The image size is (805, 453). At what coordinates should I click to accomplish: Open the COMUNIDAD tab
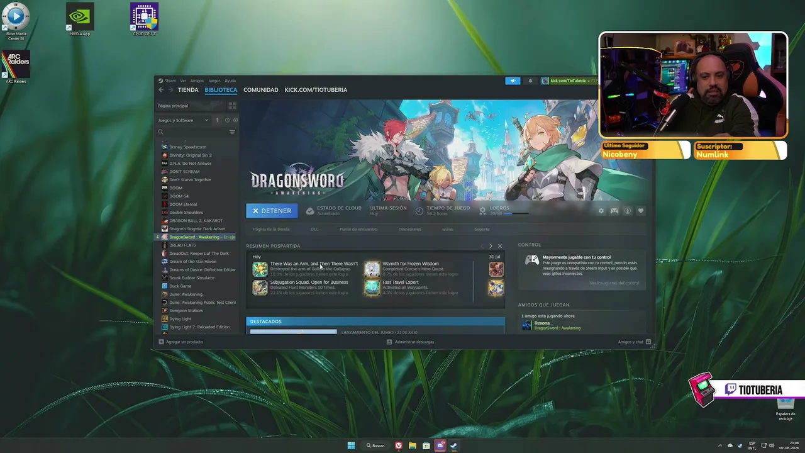click(261, 90)
